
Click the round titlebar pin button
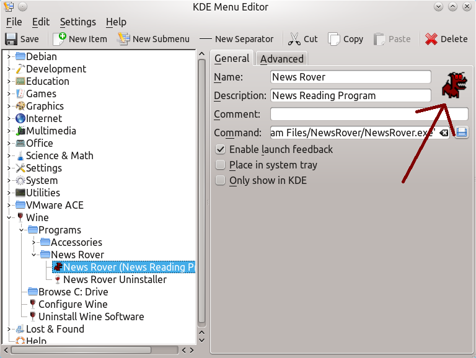click(x=23, y=6)
